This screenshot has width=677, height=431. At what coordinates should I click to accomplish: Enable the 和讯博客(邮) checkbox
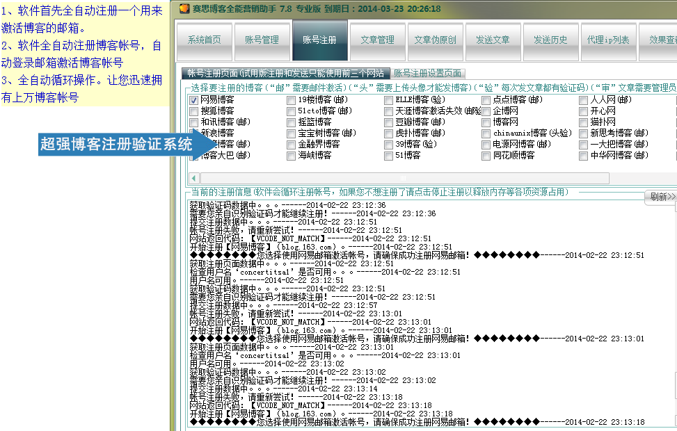pyautogui.click(x=194, y=122)
